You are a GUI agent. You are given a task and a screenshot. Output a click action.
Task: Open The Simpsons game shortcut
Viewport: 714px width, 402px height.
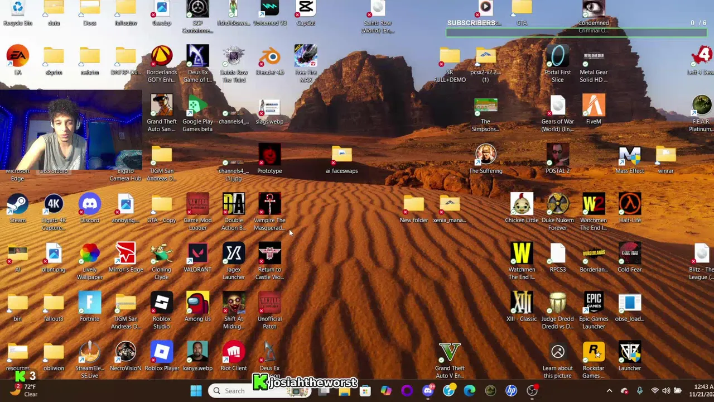click(x=486, y=113)
